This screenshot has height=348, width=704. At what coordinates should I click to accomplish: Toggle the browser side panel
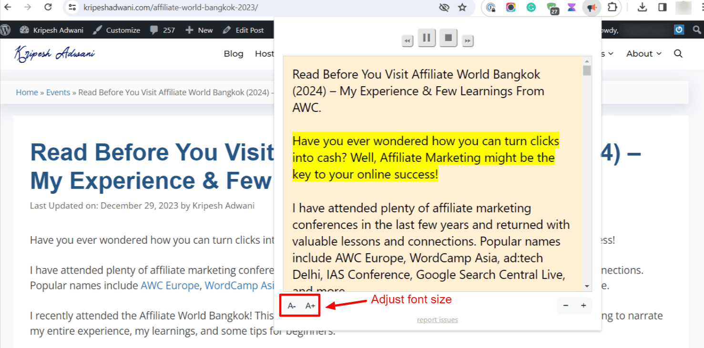coord(662,8)
